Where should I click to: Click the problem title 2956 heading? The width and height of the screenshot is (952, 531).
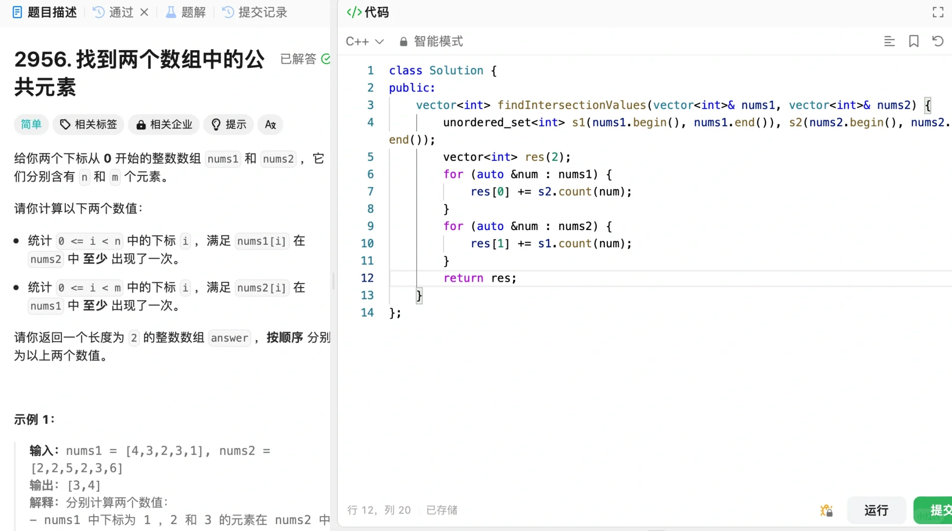(x=139, y=73)
